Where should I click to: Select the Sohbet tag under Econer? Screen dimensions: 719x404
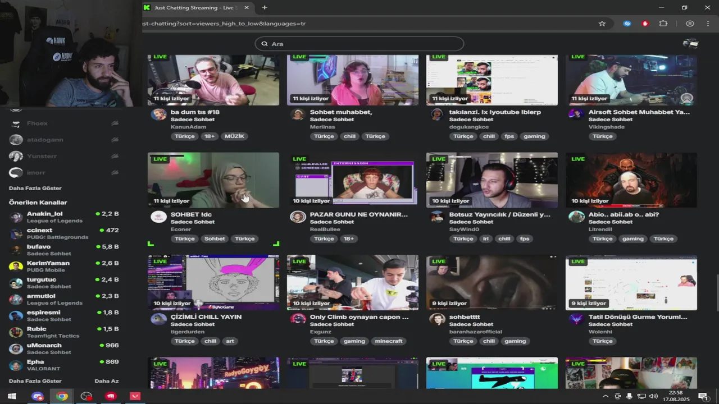tap(215, 238)
